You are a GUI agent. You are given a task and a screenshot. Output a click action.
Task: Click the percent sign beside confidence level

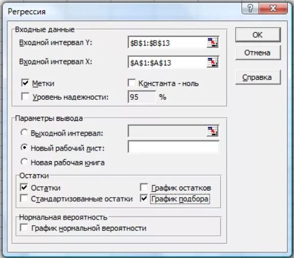click(x=163, y=97)
